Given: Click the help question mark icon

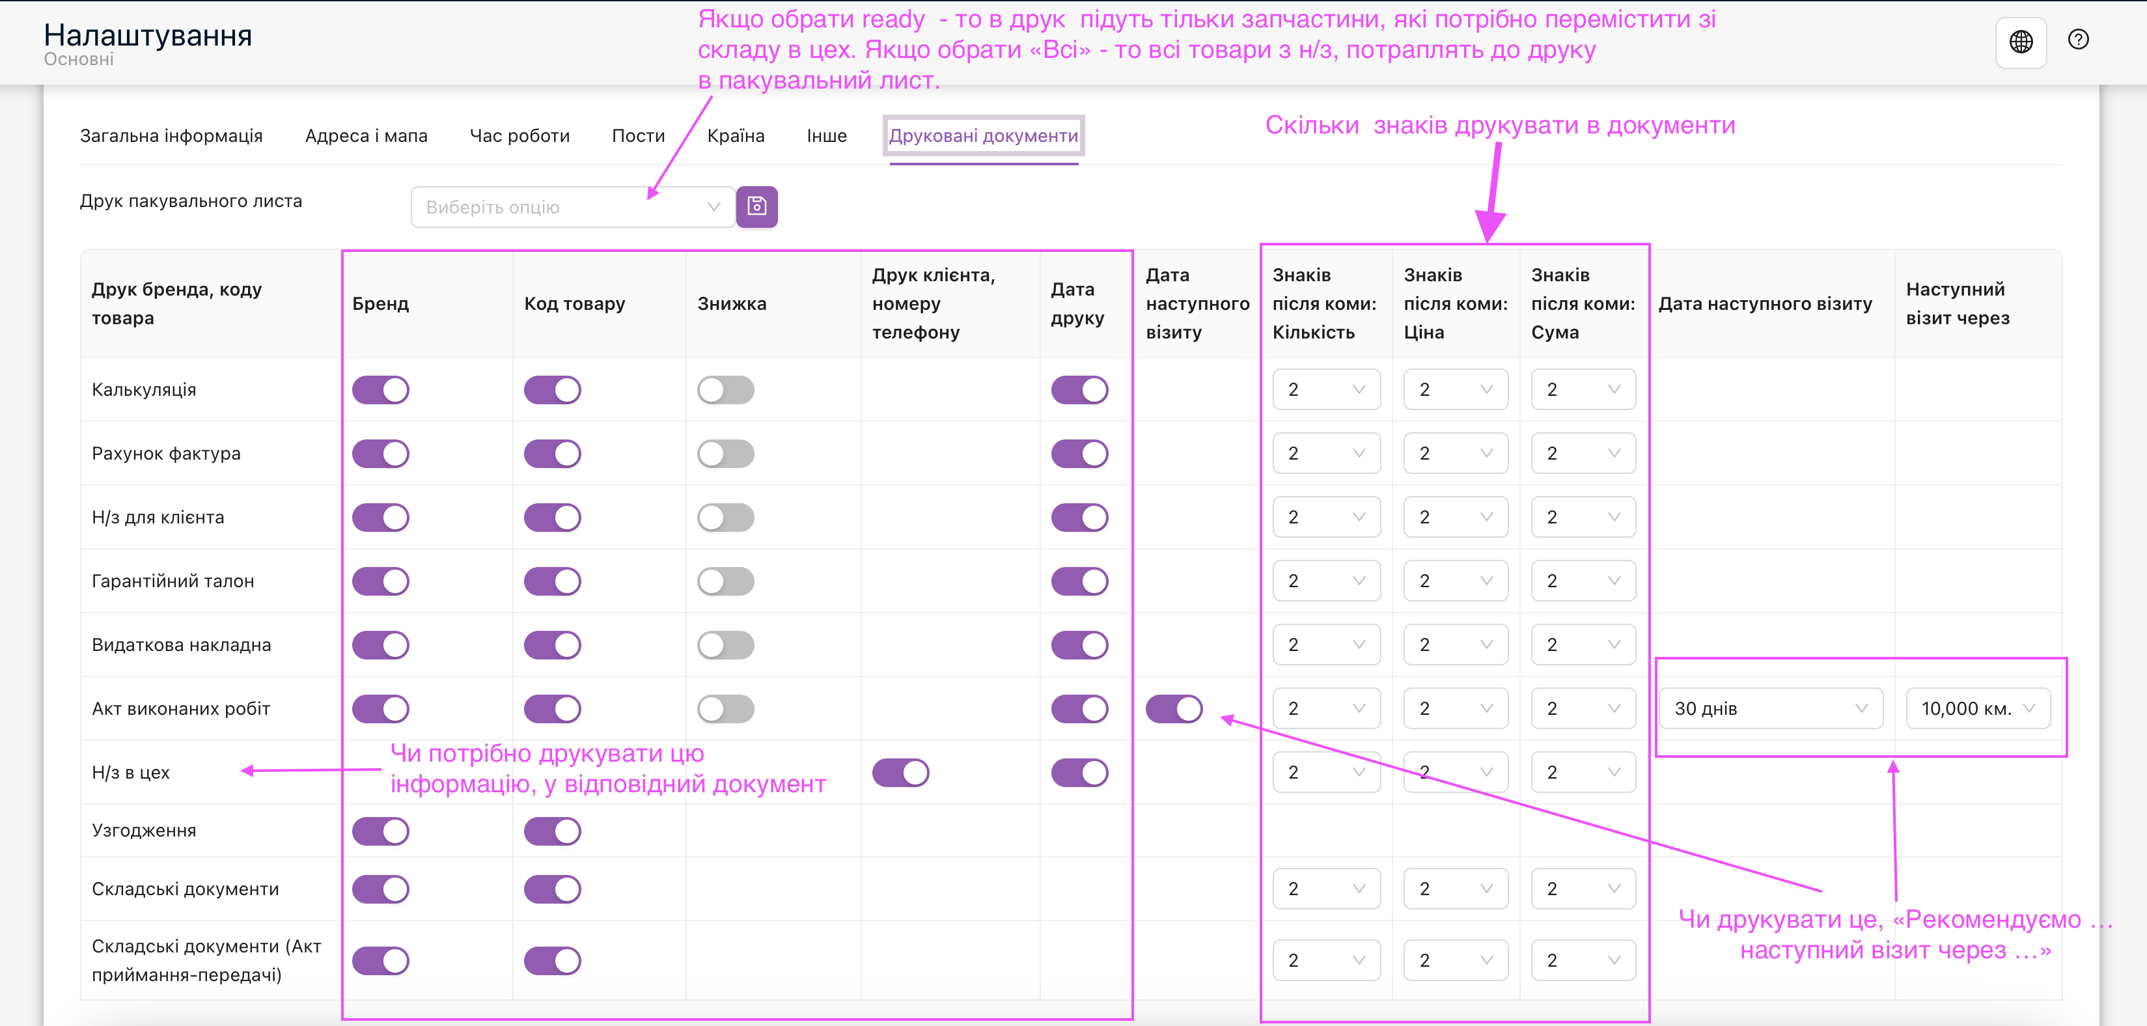Looking at the screenshot, I should (x=2078, y=39).
